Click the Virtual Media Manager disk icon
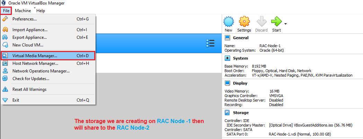Viewport: 363px width, 139px height. click(x=5, y=56)
